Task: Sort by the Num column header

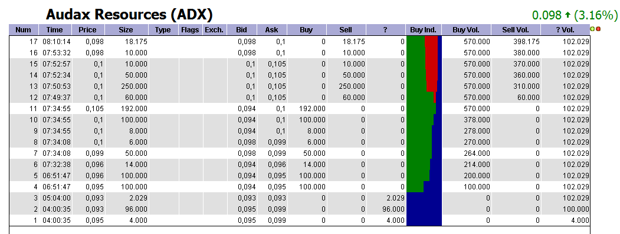Action: click(x=24, y=30)
